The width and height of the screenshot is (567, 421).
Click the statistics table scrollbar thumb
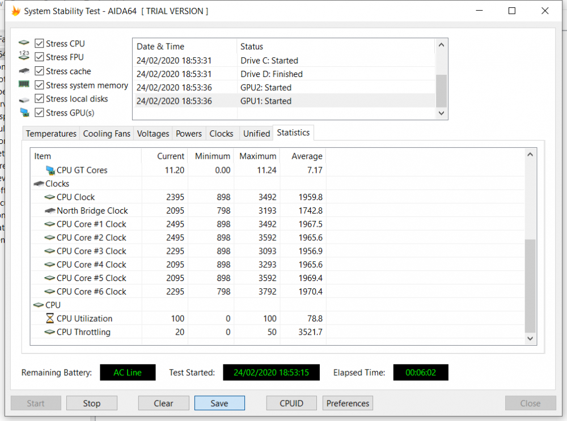(x=530, y=286)
